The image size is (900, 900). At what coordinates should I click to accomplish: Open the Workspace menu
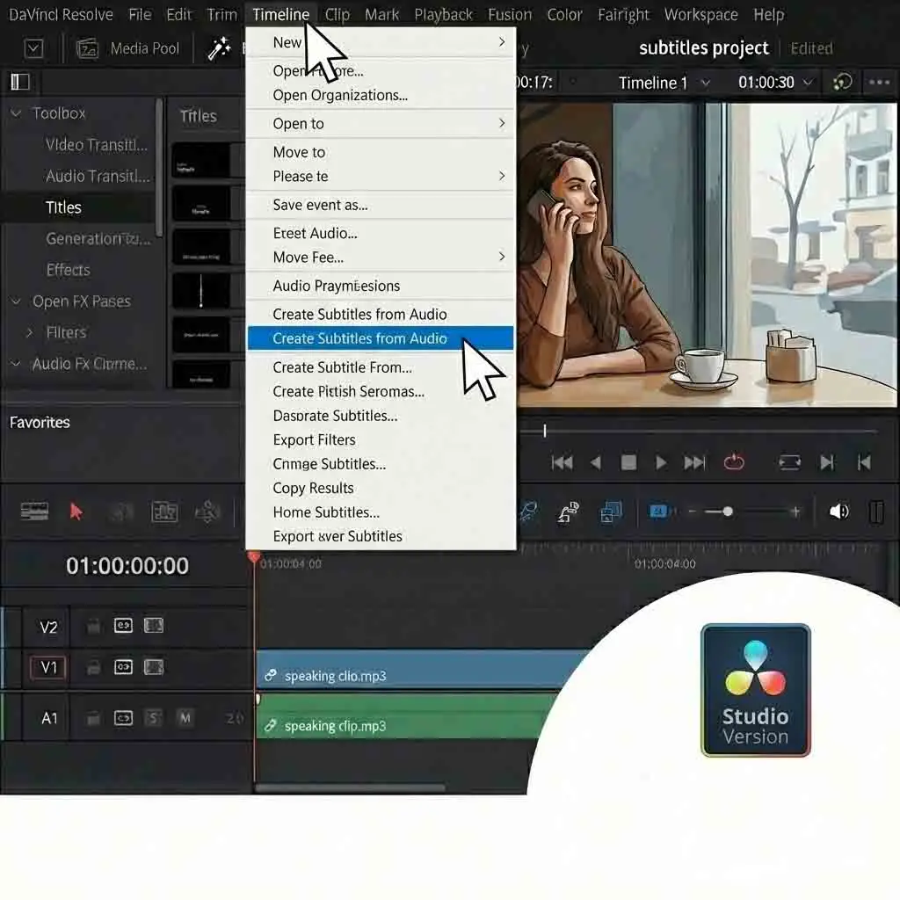pyautogui.click(x=700, y=14)
